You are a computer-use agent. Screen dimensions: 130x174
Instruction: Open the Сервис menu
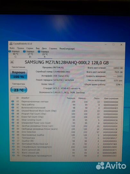[30, 48]
